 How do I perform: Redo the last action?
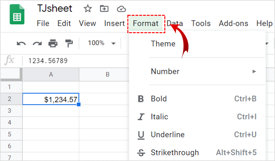click(x=37, y=43)
